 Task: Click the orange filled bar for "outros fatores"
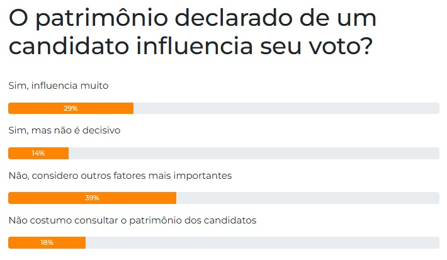pyautogui.click(x=92, y=198)
